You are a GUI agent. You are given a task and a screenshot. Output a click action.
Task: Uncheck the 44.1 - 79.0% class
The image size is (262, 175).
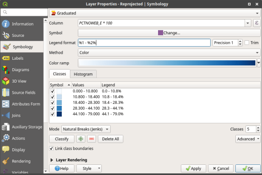point(52,114)
